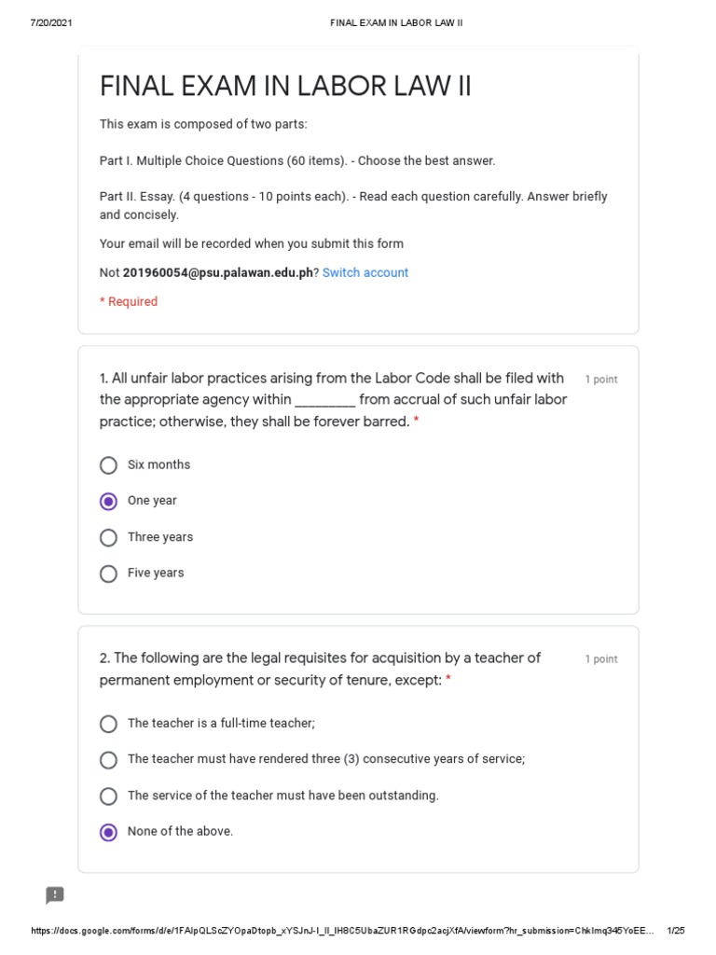Click question 1 text about unfair labor practices
Image resolution: width=716 pixels, height=955 pixels.
[333, 400]
